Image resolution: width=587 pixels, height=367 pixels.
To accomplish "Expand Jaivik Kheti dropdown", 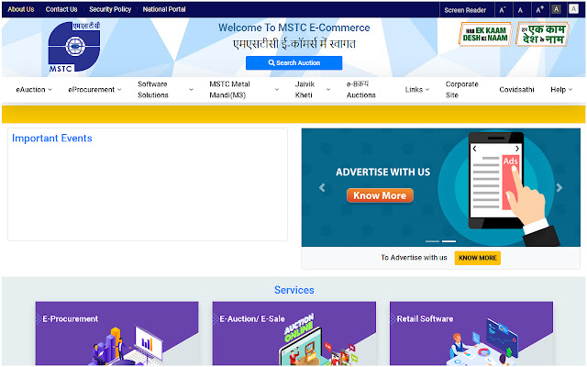I will [313, 90].
